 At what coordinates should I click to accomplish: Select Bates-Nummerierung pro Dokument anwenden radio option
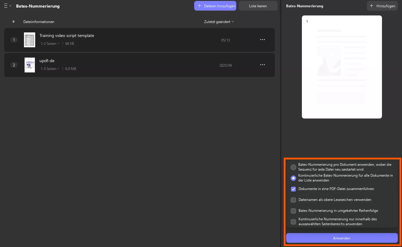pyautogui.click(x=293, y=167)
